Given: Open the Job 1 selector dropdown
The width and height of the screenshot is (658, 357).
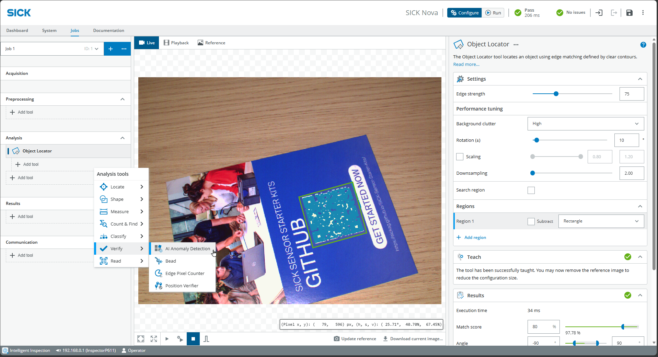Looking at the screenshot, I should [x=52, y=49].
